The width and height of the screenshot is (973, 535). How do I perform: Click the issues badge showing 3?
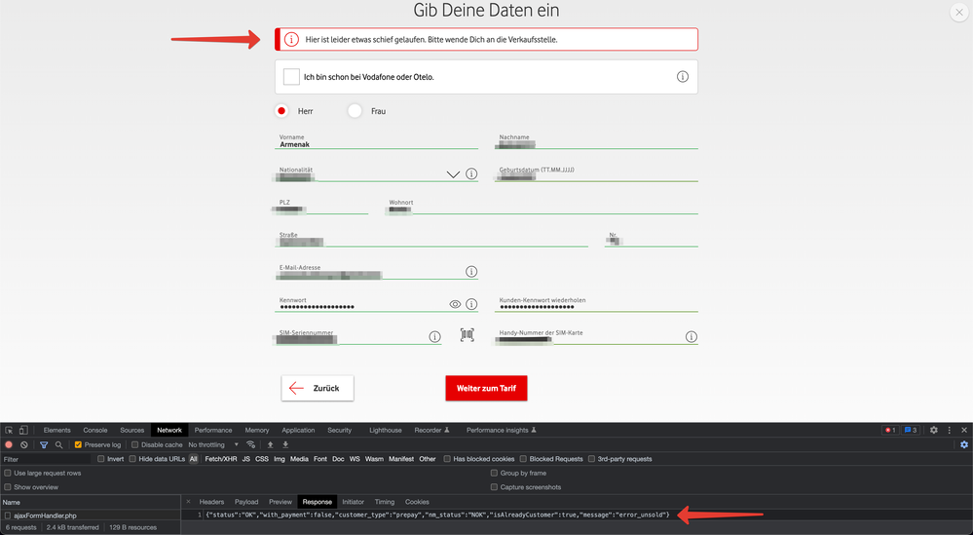(x=911, y=430)
